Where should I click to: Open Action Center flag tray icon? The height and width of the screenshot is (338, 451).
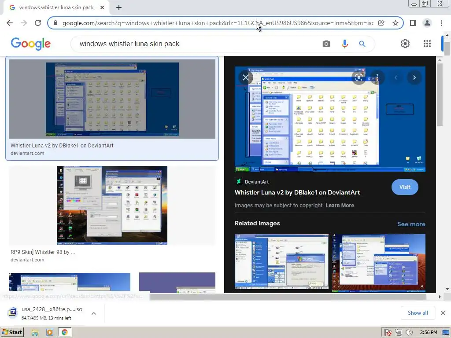(x=388, y=333)
